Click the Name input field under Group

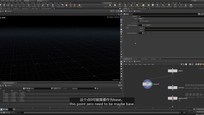pyautogui.click(x=174, y=30)
